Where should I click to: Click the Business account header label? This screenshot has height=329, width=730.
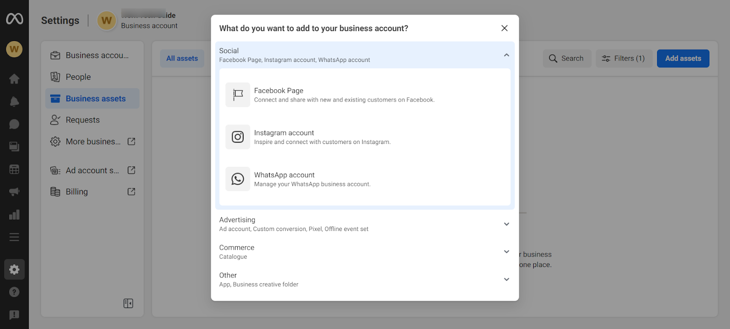coord(149,26)
